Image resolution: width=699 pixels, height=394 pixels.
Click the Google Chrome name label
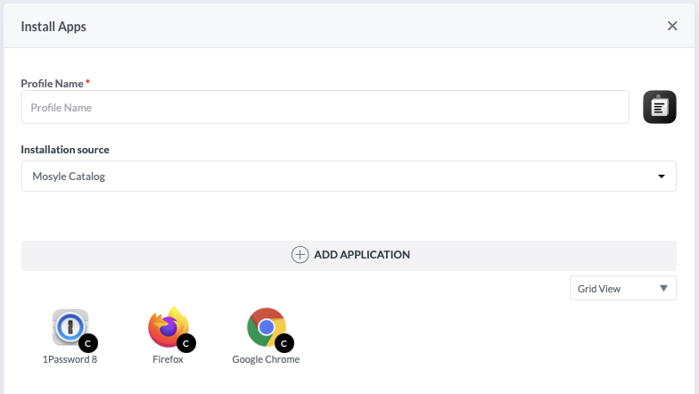pyautogui.click(x=266, y=359)
